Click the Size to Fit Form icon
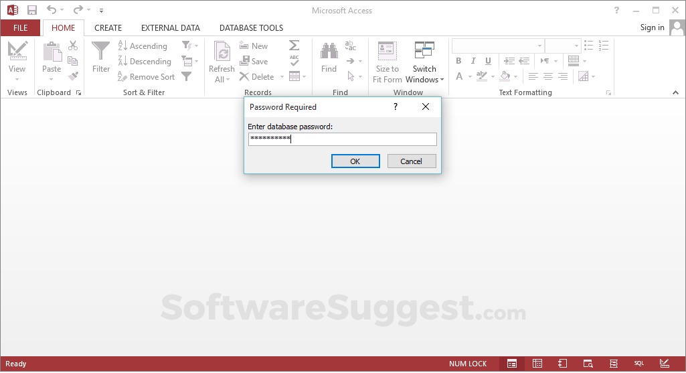Viewport: 686px width, 373px height. click(387, 51)
